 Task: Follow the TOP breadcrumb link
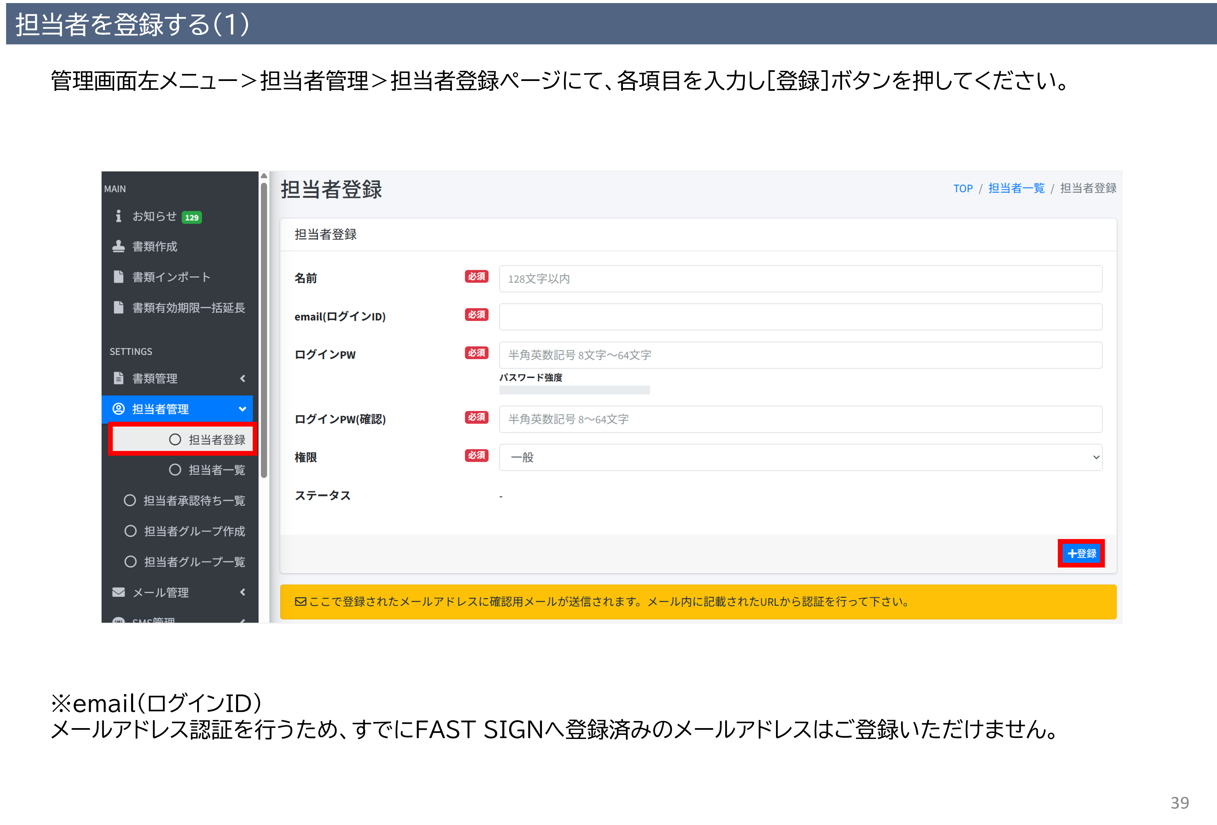click(963, 189)
